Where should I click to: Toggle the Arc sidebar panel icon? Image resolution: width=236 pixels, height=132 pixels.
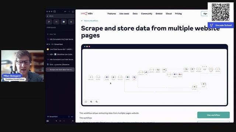point(55,11)
